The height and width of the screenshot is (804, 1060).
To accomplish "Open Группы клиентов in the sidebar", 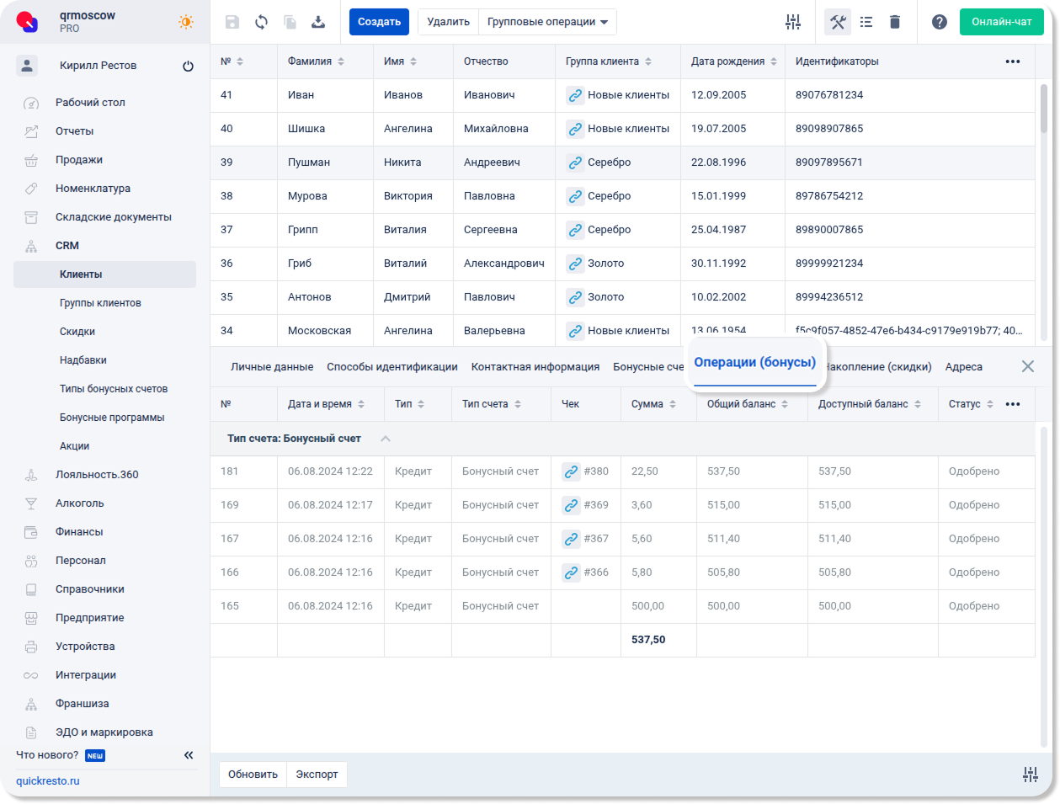I will point(100,303).
